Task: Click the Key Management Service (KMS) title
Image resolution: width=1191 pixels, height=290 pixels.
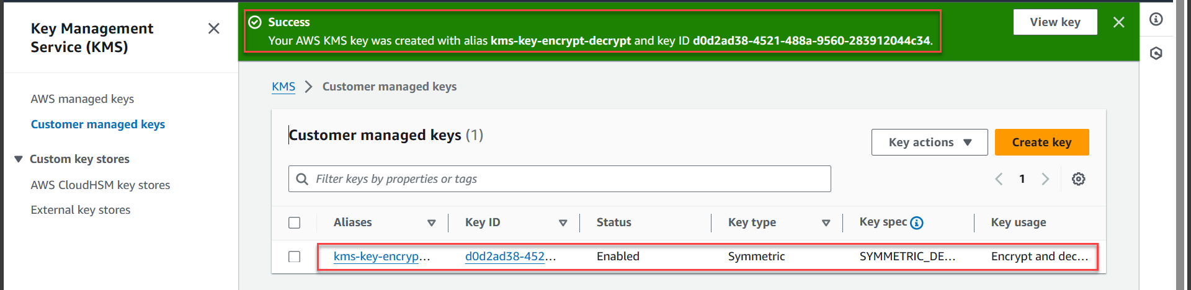Action: pyautogui.click(x=92, y=38)
